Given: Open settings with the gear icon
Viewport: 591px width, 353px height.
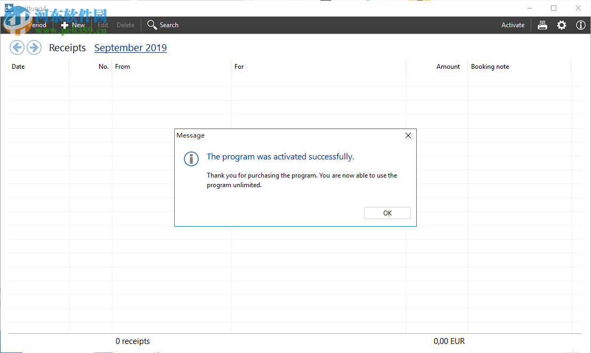Looking at the screenshot, I should [x=562, y=25].
